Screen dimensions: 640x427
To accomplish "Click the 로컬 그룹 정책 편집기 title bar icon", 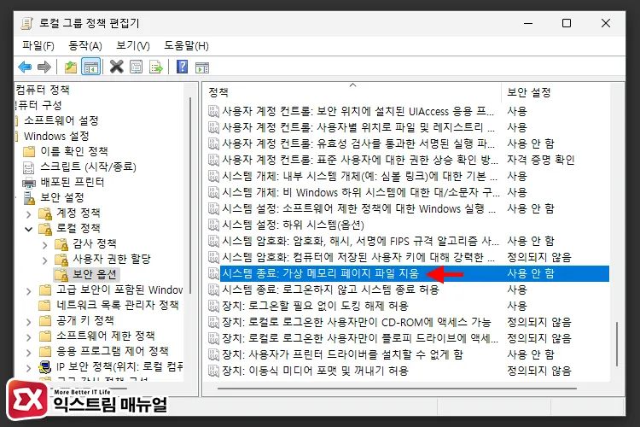I will (27, 23).
